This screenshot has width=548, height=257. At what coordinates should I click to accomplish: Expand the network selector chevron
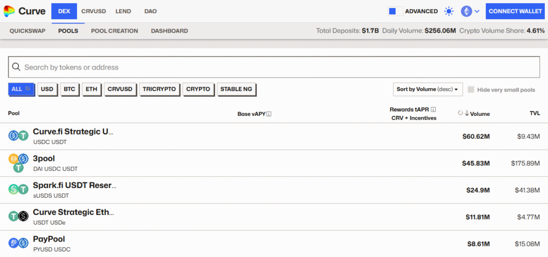(477, 12)
